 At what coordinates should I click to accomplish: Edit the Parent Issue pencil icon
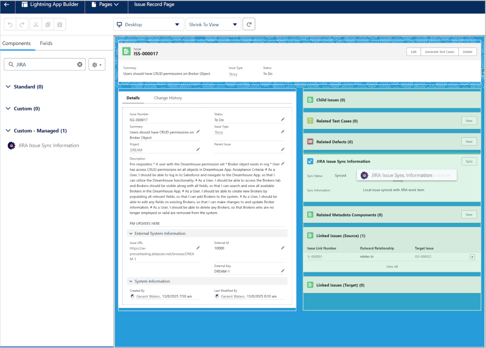[x=283, y=149]
